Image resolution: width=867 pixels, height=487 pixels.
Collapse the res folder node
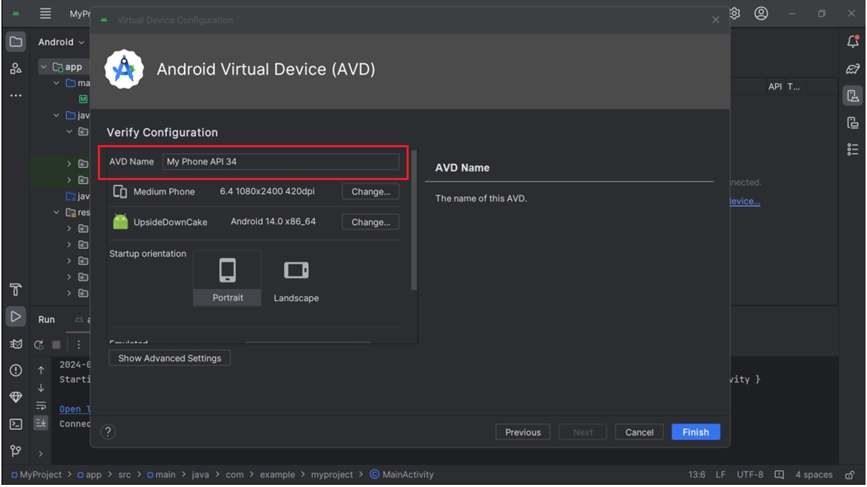pos(56,212)
